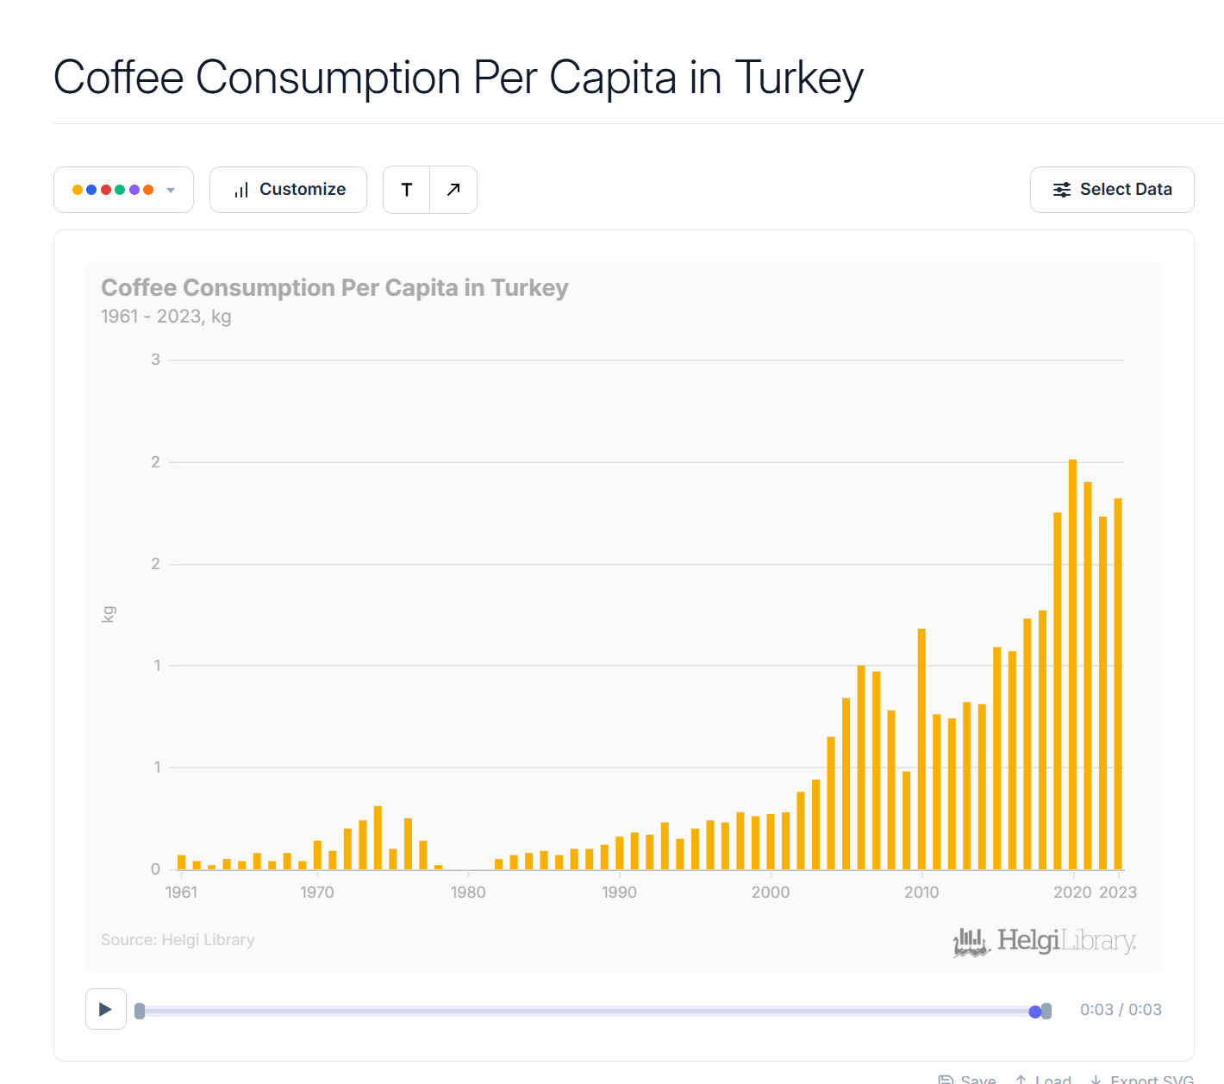Select the text annotation tool

tap(407, 190)
